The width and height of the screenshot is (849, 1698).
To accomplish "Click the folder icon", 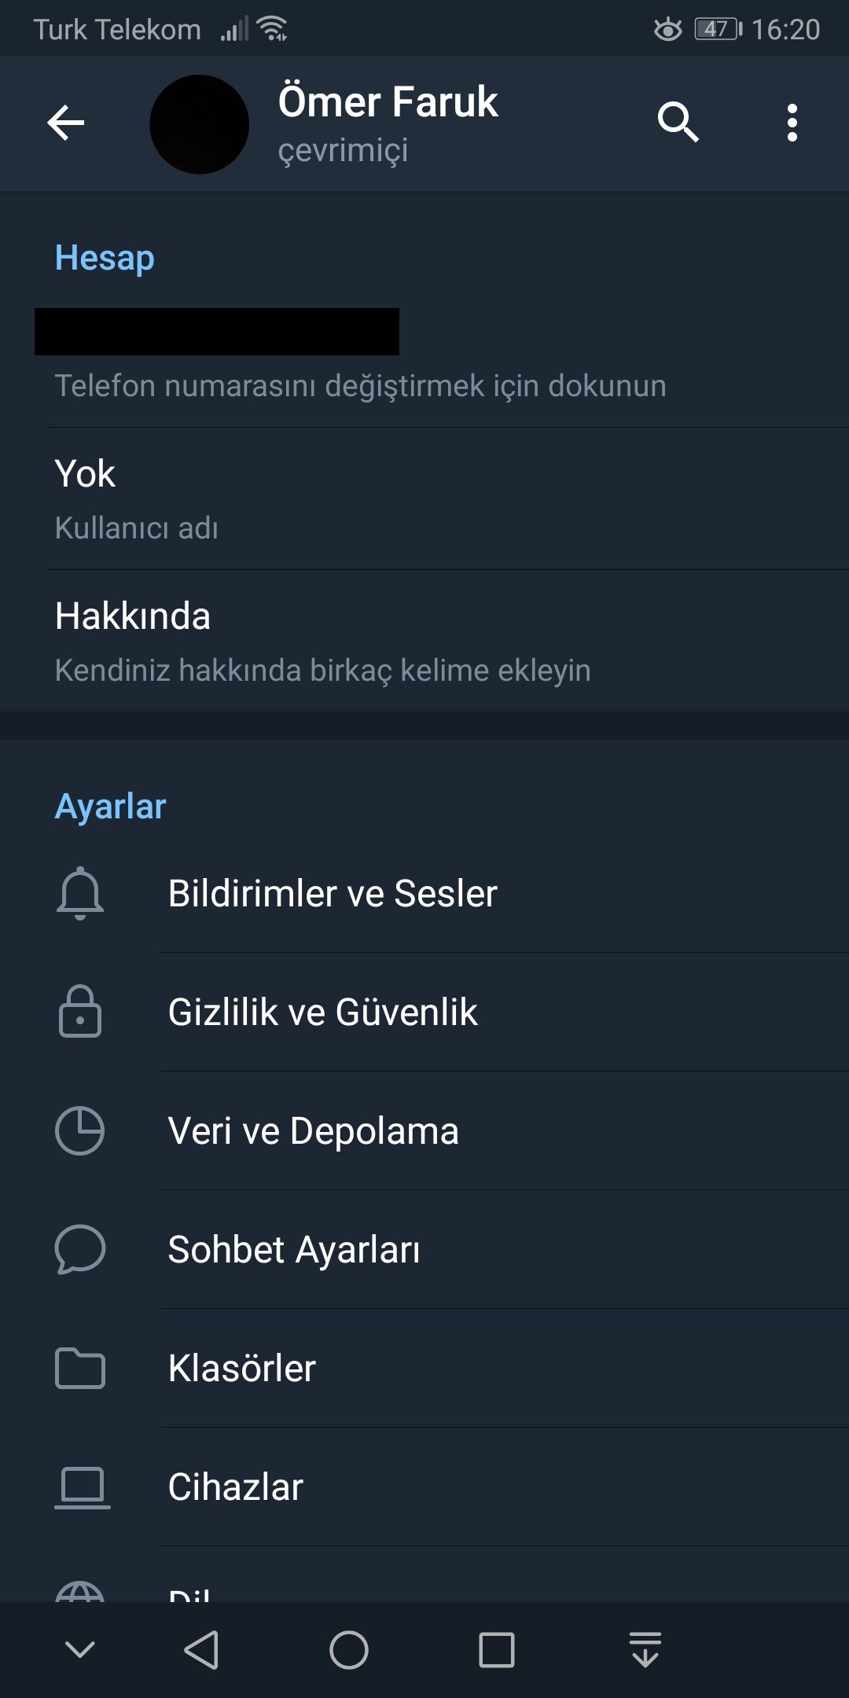I will click(80, 1368).
